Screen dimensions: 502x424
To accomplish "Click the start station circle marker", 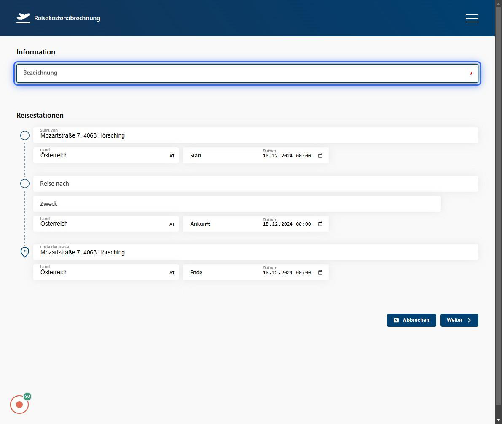I will 25,135.
